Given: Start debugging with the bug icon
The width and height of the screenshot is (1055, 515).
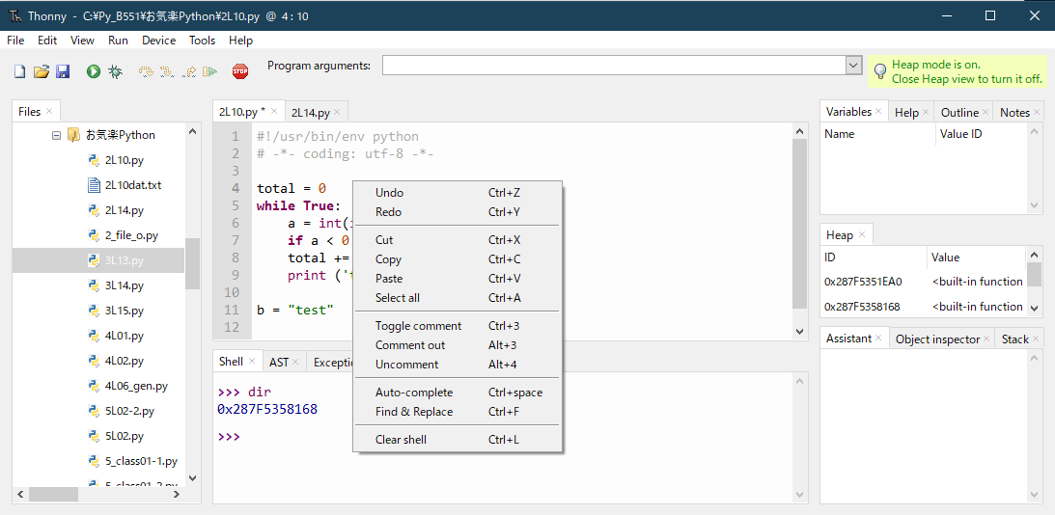Looking at the screenshot, I should 116,71.
